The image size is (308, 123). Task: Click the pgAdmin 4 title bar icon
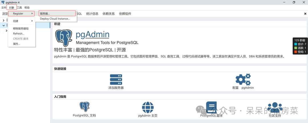pyautogui.click(x=3, y=2)
